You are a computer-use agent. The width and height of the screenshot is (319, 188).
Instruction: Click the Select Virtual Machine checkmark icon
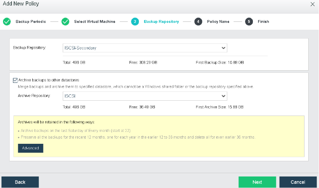tap(65, 22)
